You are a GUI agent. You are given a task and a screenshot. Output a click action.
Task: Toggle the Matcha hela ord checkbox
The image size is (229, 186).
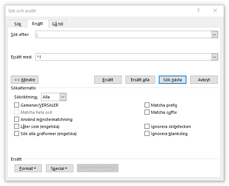pos(17,112)
